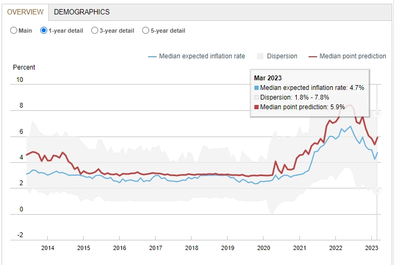Click the 2016 x-axis label
Viewport: 396px width, 265px height.
point(120,248)
